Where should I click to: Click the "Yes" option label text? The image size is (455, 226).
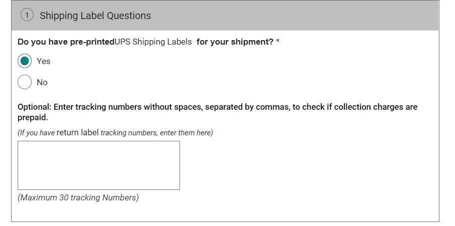pyautogui.click(x=44, y=61)
